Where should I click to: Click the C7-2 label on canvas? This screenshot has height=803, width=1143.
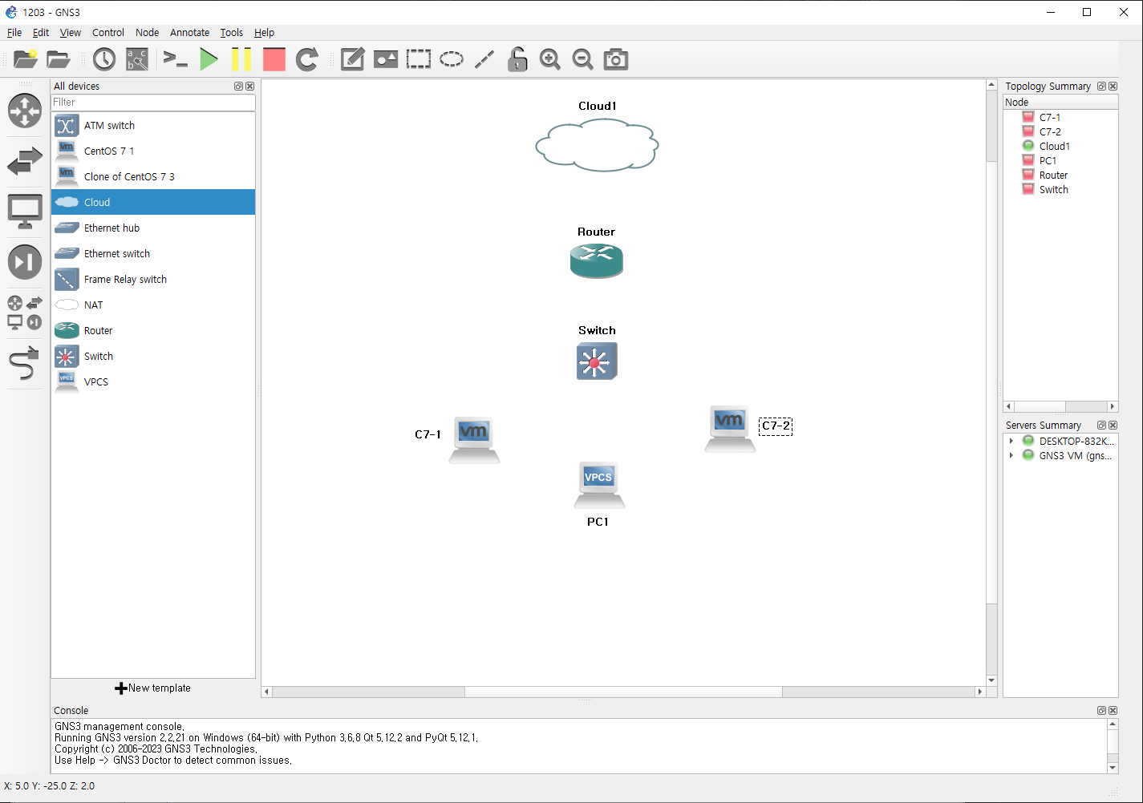pyautogui.click(x=776, y=426)
